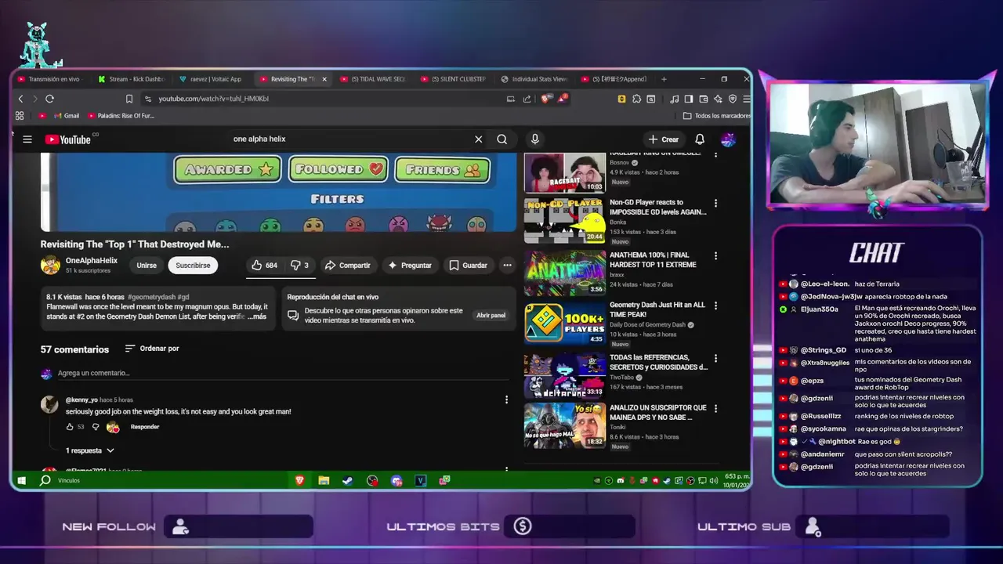Image resolution: width=1003 pixels, height=564 pixels.
Task: Open the volume speaker tray icon
Action: point(713,480)
